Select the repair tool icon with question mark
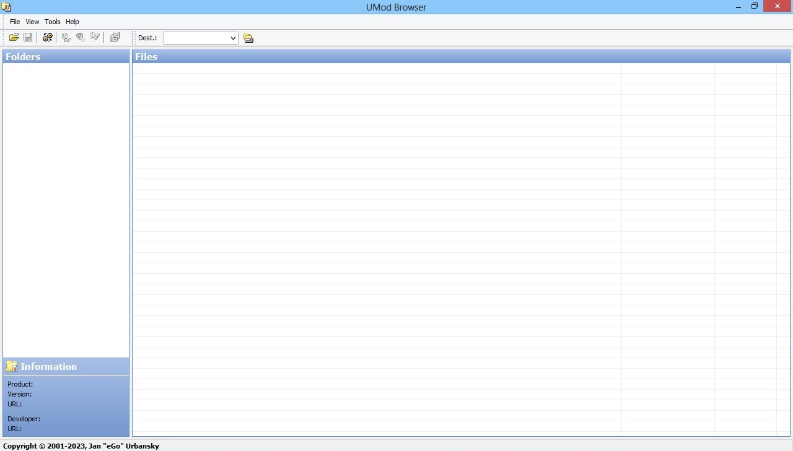The height and width of the screenshot is (451, 793). pos(95,37)
